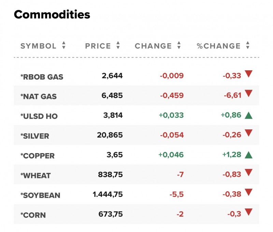Viewport: 273px width, 232px height.
Task: Click the red down arrow for RBOB GAS
Action: click(x=248, y=74)
